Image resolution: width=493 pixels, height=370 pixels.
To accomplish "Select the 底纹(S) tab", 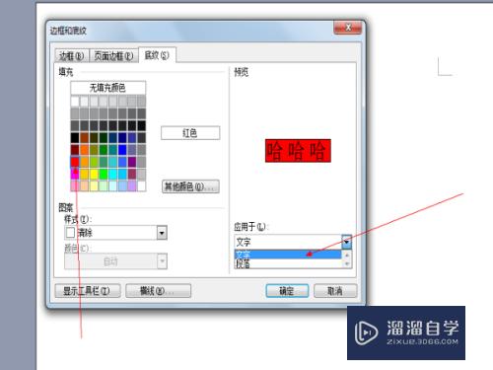I will click(157, 55).
